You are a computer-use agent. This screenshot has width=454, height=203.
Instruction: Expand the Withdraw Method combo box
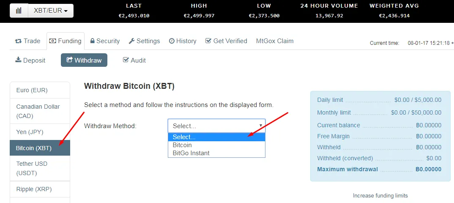tap(216, 126)
